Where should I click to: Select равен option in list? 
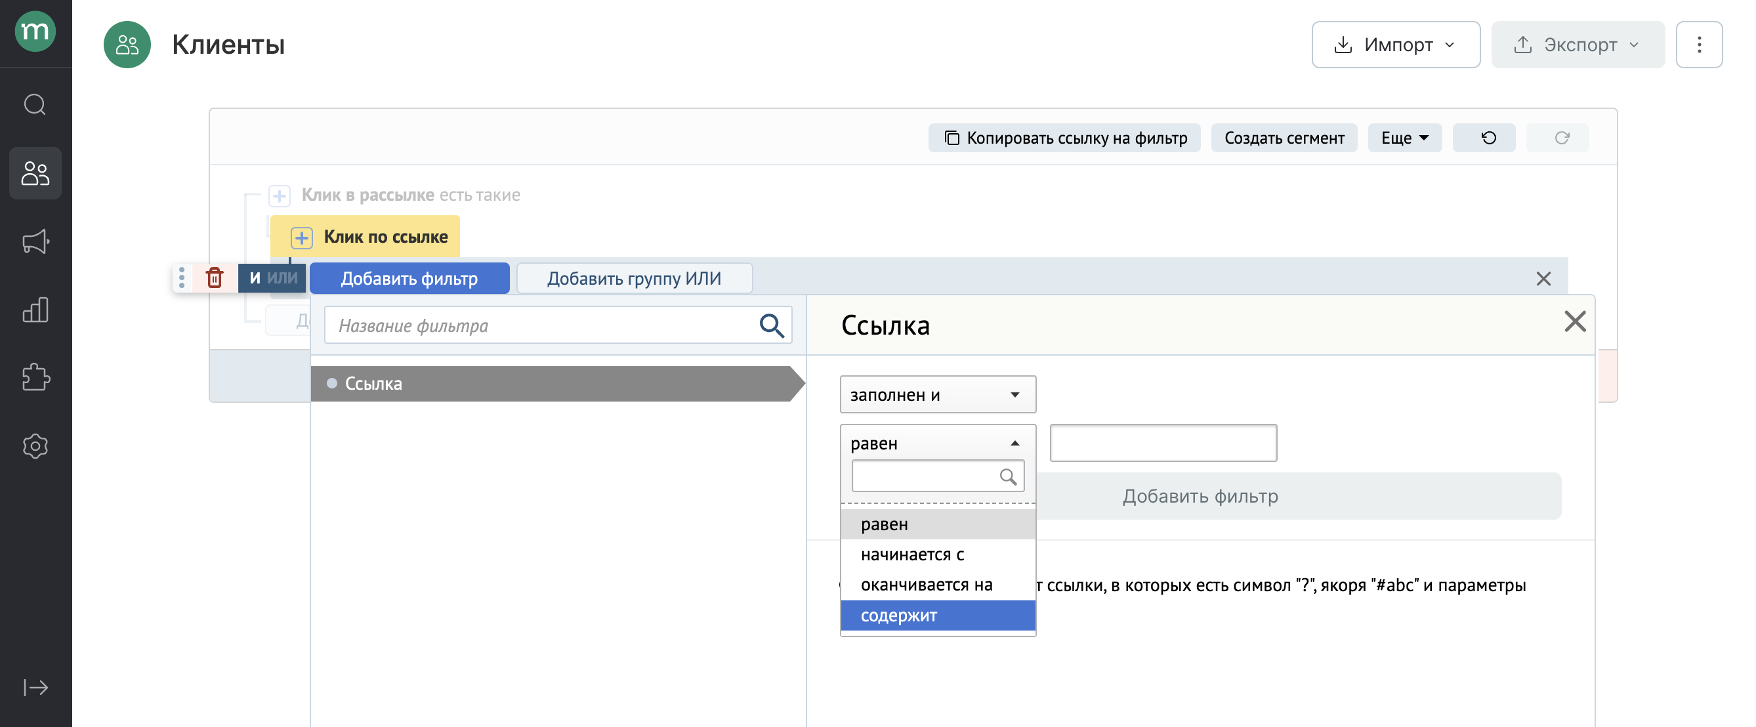[x=937, y=525]
